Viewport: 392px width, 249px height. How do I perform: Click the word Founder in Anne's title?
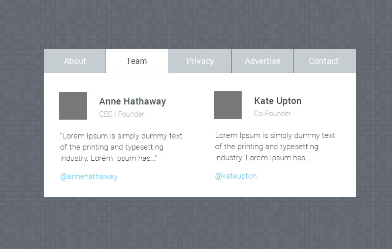point(131,114)
